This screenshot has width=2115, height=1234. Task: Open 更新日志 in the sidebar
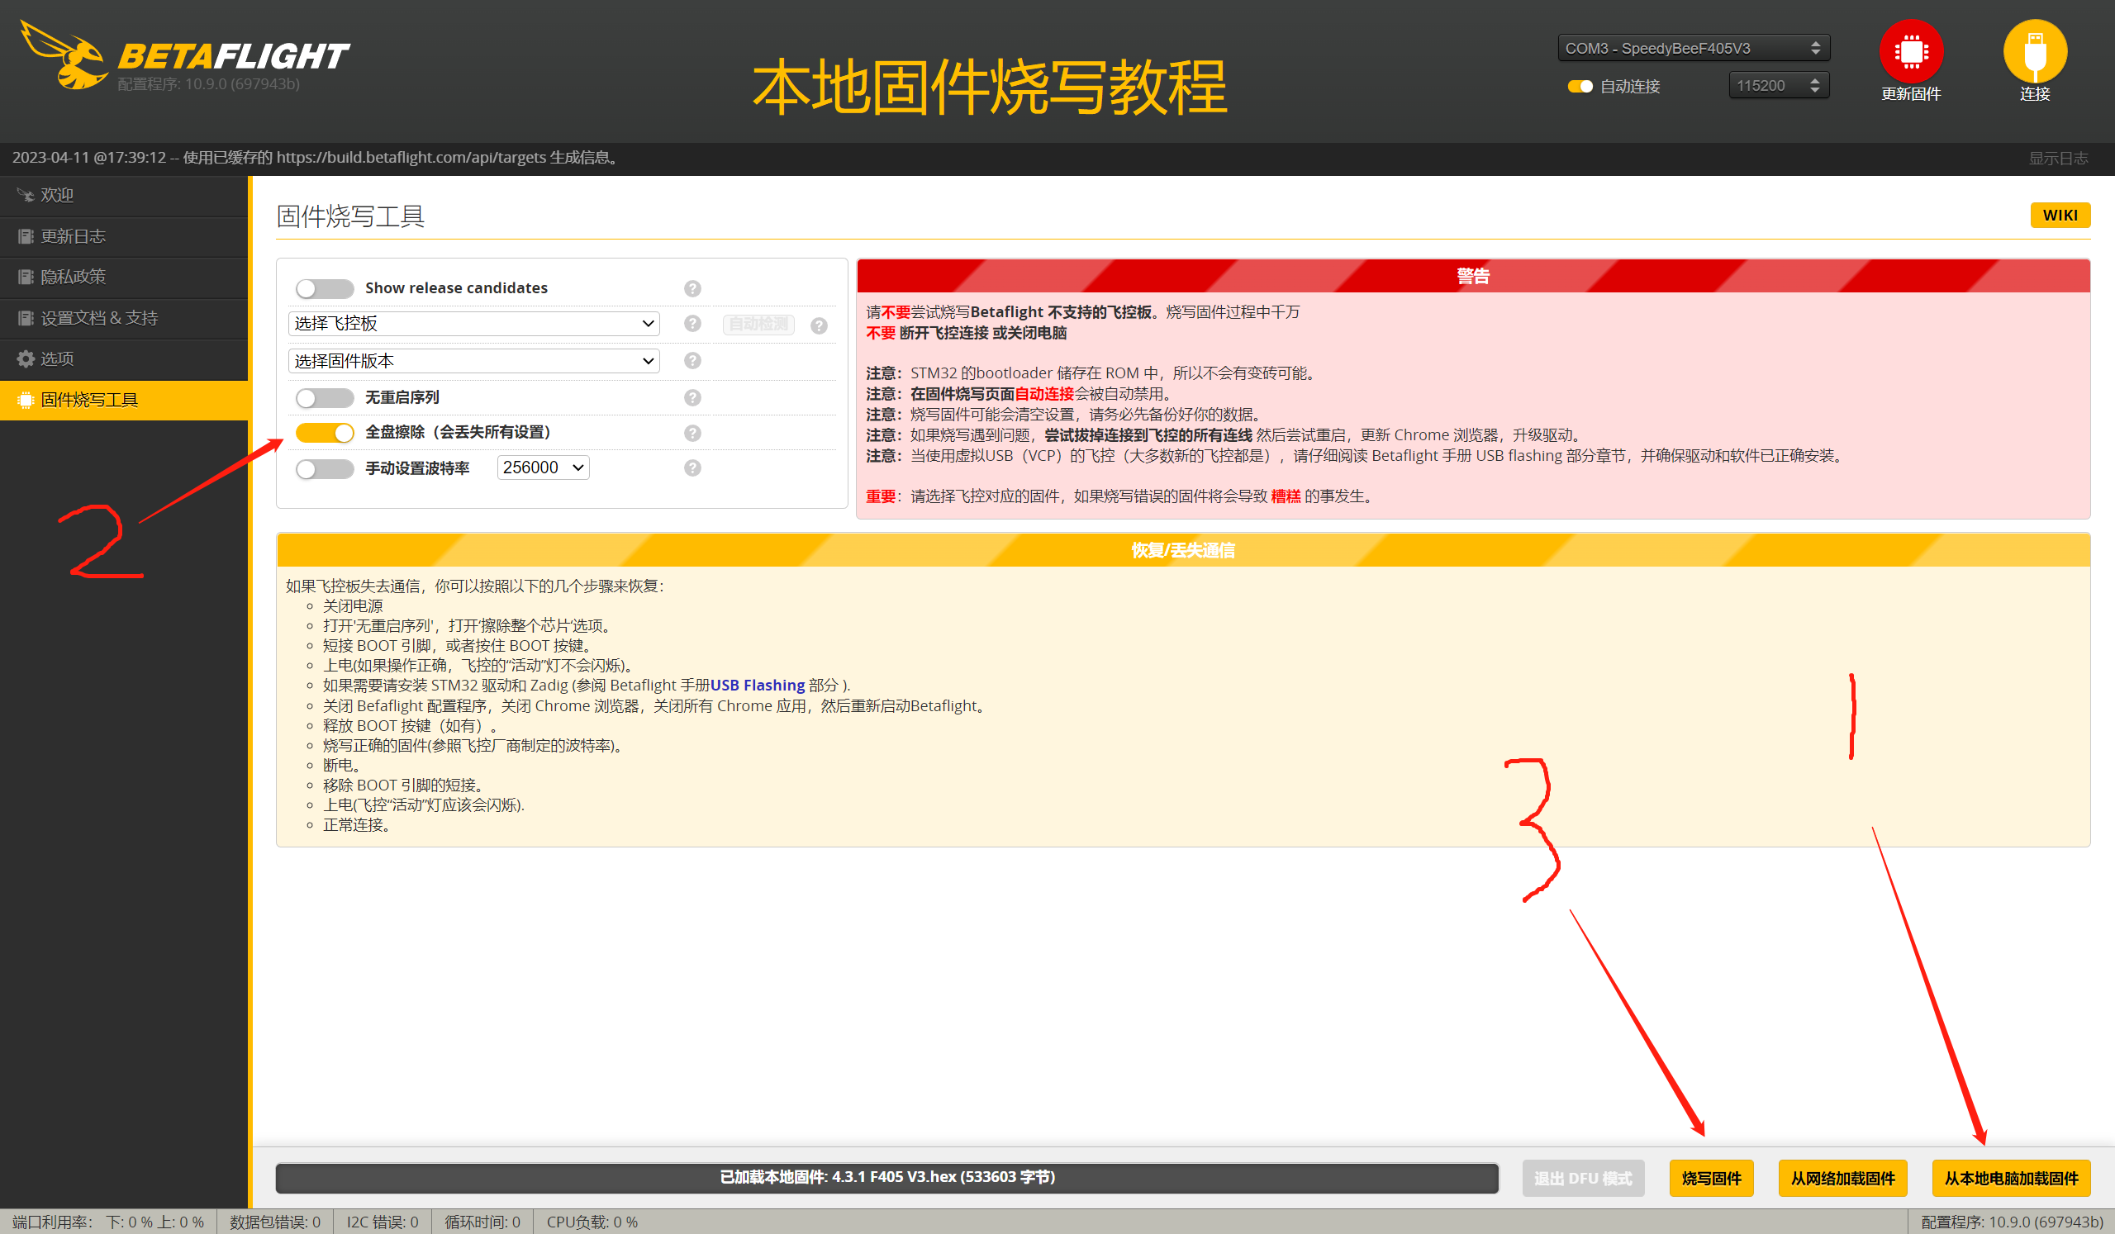(x=72, y=235)
